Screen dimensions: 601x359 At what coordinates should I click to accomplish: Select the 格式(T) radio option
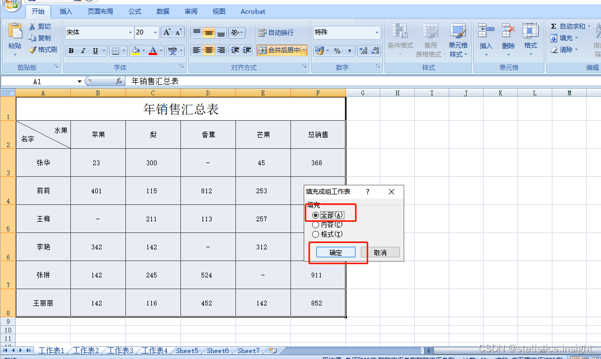[x=315, y=235]
